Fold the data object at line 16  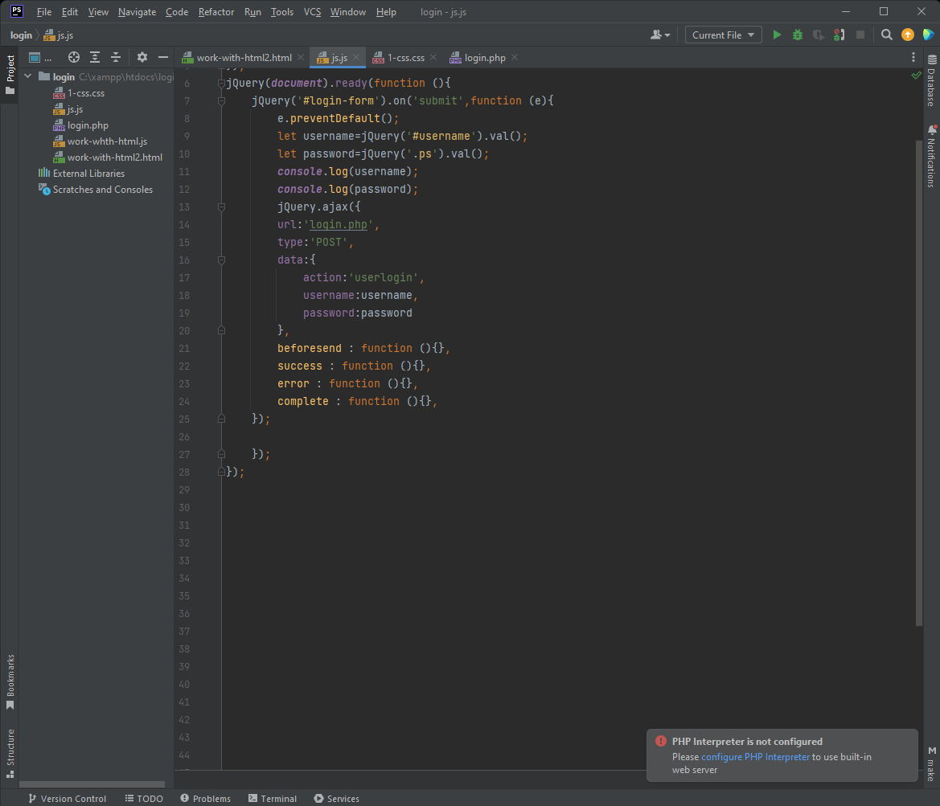[221, 260]
